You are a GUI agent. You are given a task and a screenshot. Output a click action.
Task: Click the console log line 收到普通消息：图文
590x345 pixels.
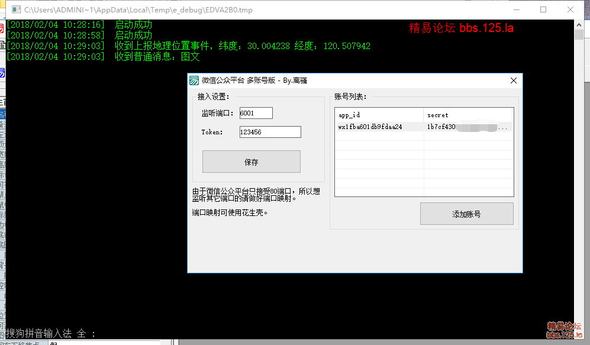pos(103,57)
